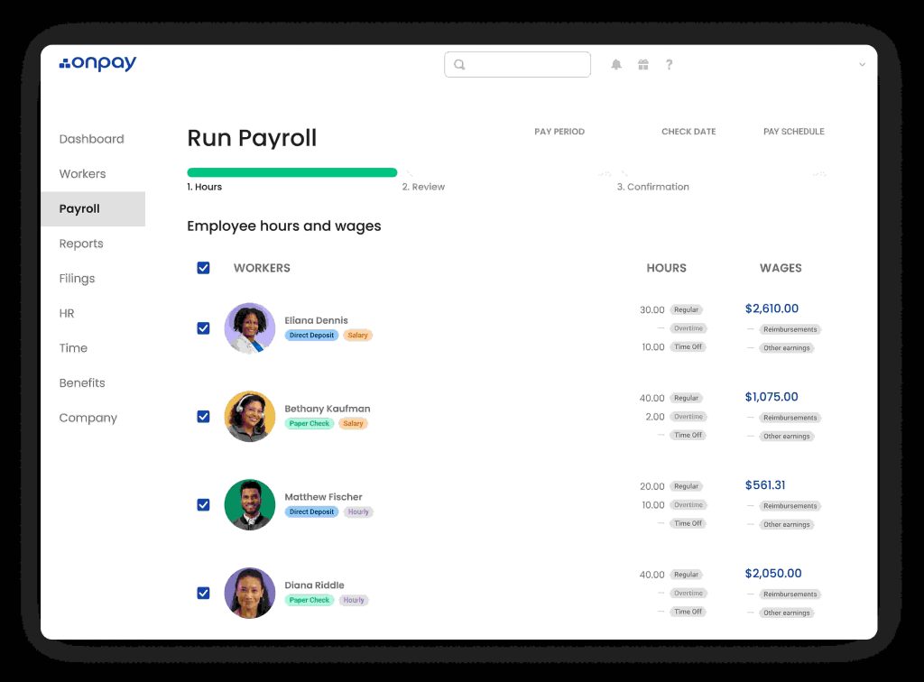Open Benefits in the sidebar

(82, 382)
